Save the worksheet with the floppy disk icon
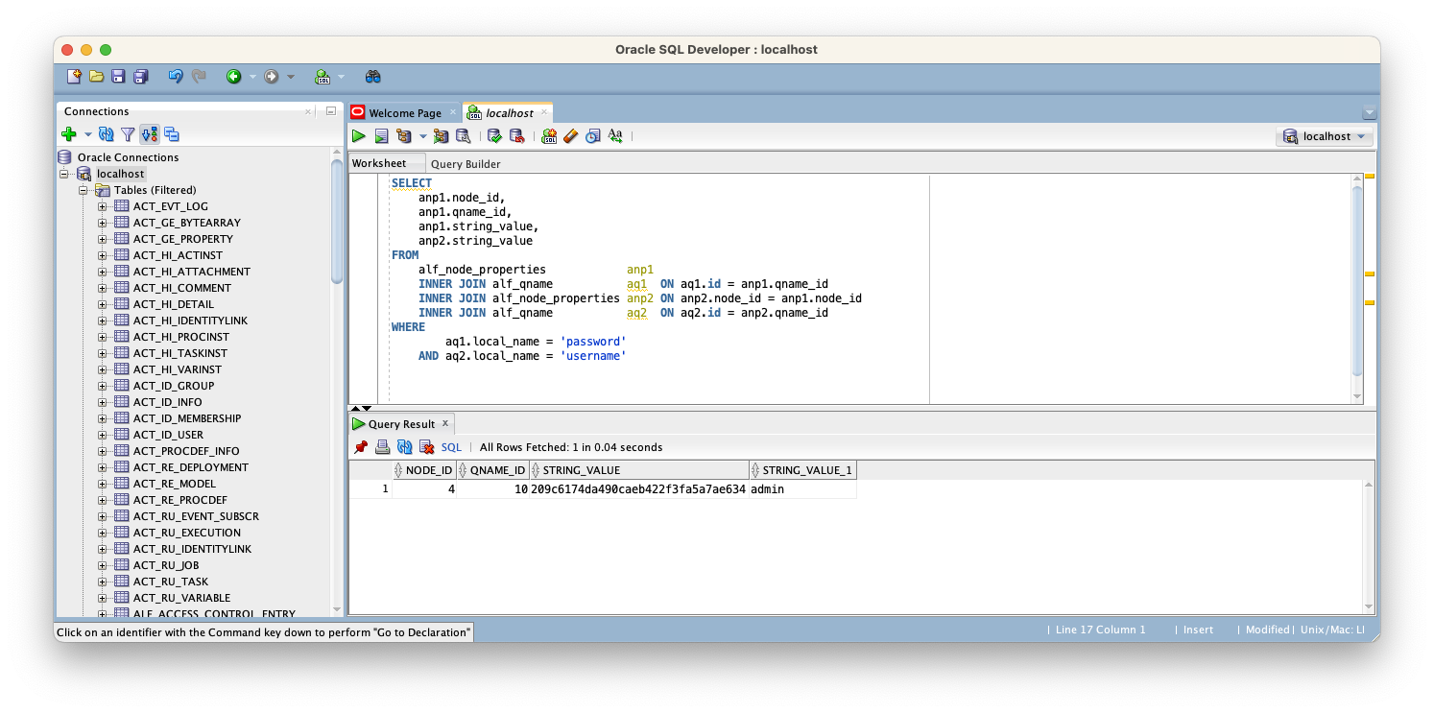 (118, 76)
